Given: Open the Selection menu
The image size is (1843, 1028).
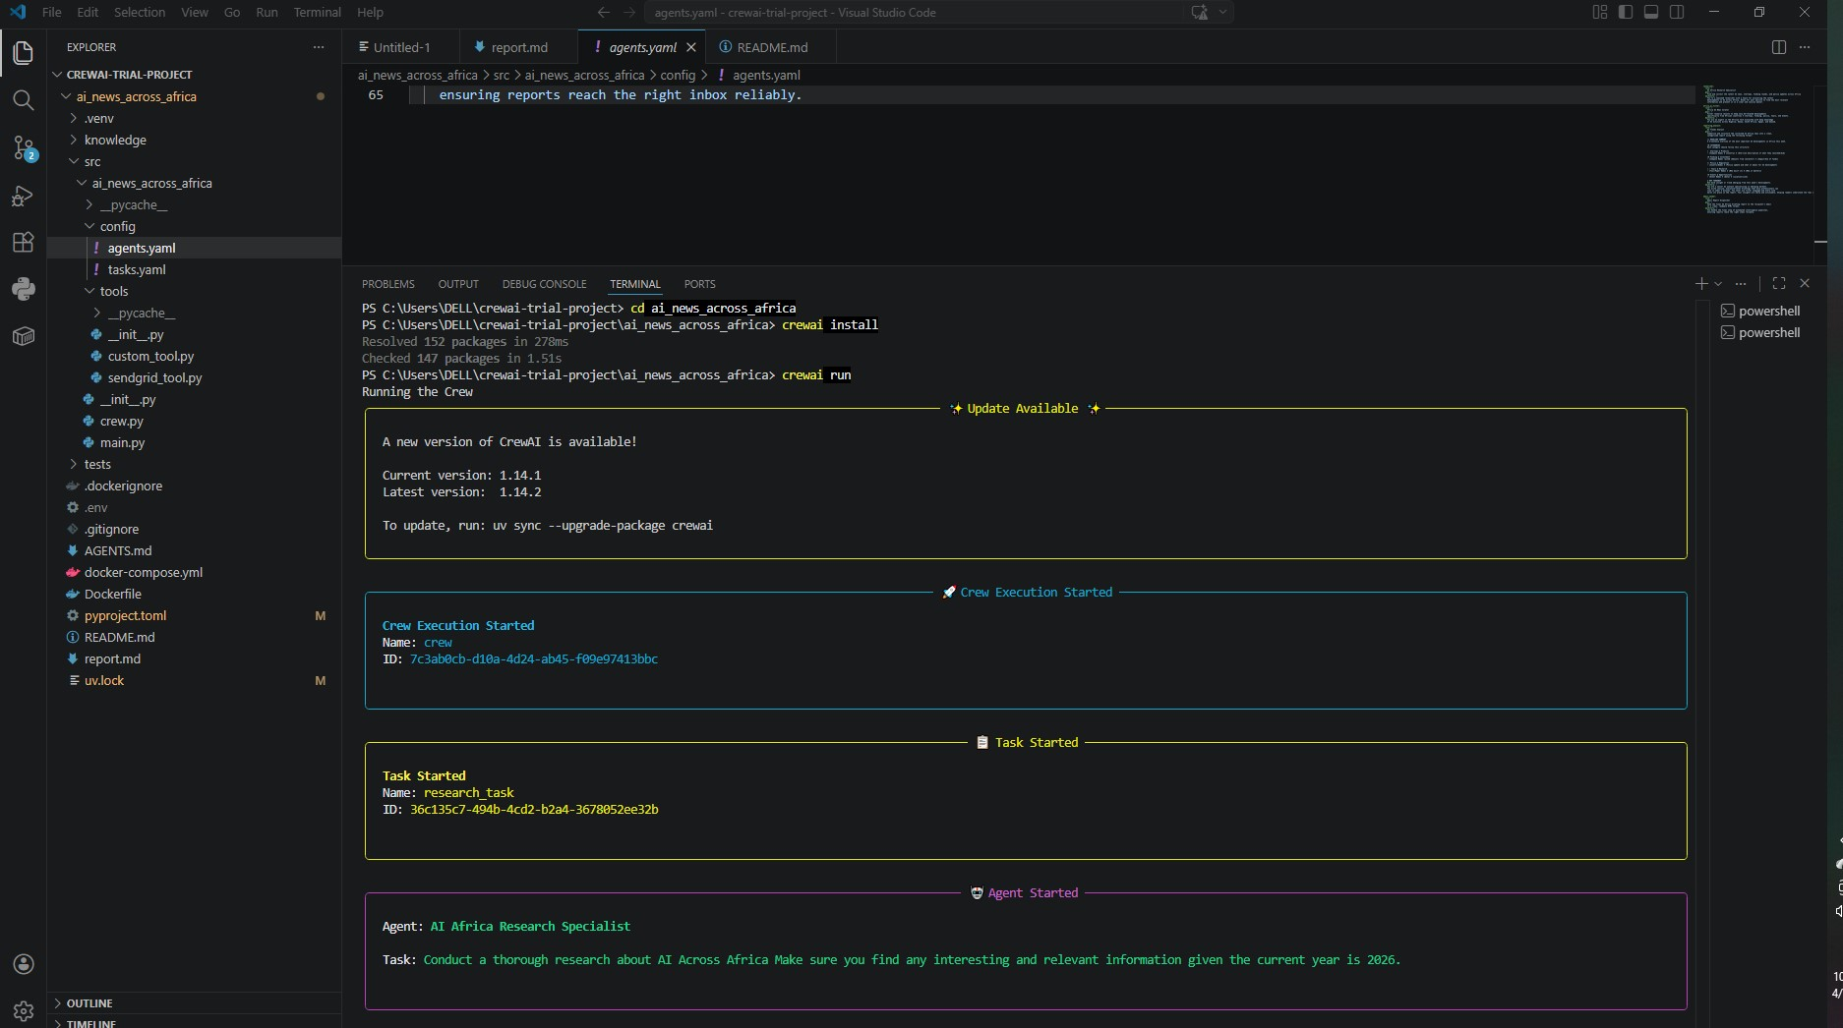Looking at the screenshot, I should point(140,12).
